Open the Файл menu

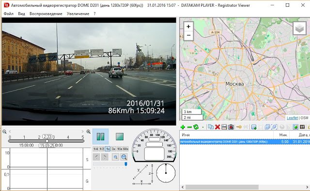pyautogui.click(x=9, y=14)
